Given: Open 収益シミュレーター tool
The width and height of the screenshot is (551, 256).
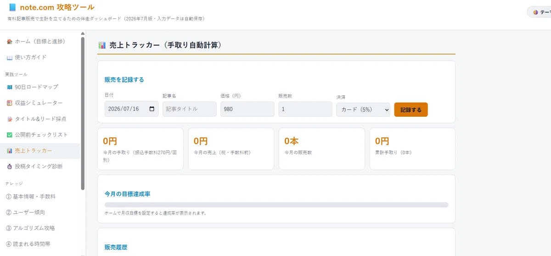Looking at the screenshot, I should pos(39,103).
